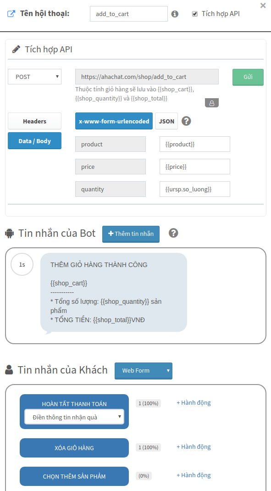This screenshot has width=271, height=491.
Task: Open the help icon beside Thêm tin nhắn
Action: click(173, 233)
